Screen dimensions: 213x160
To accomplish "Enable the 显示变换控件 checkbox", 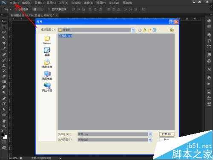I will 49,9.
